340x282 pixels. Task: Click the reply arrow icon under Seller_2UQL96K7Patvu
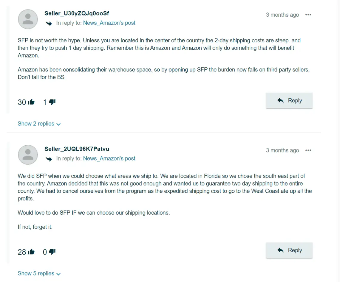tap(49, 159)
